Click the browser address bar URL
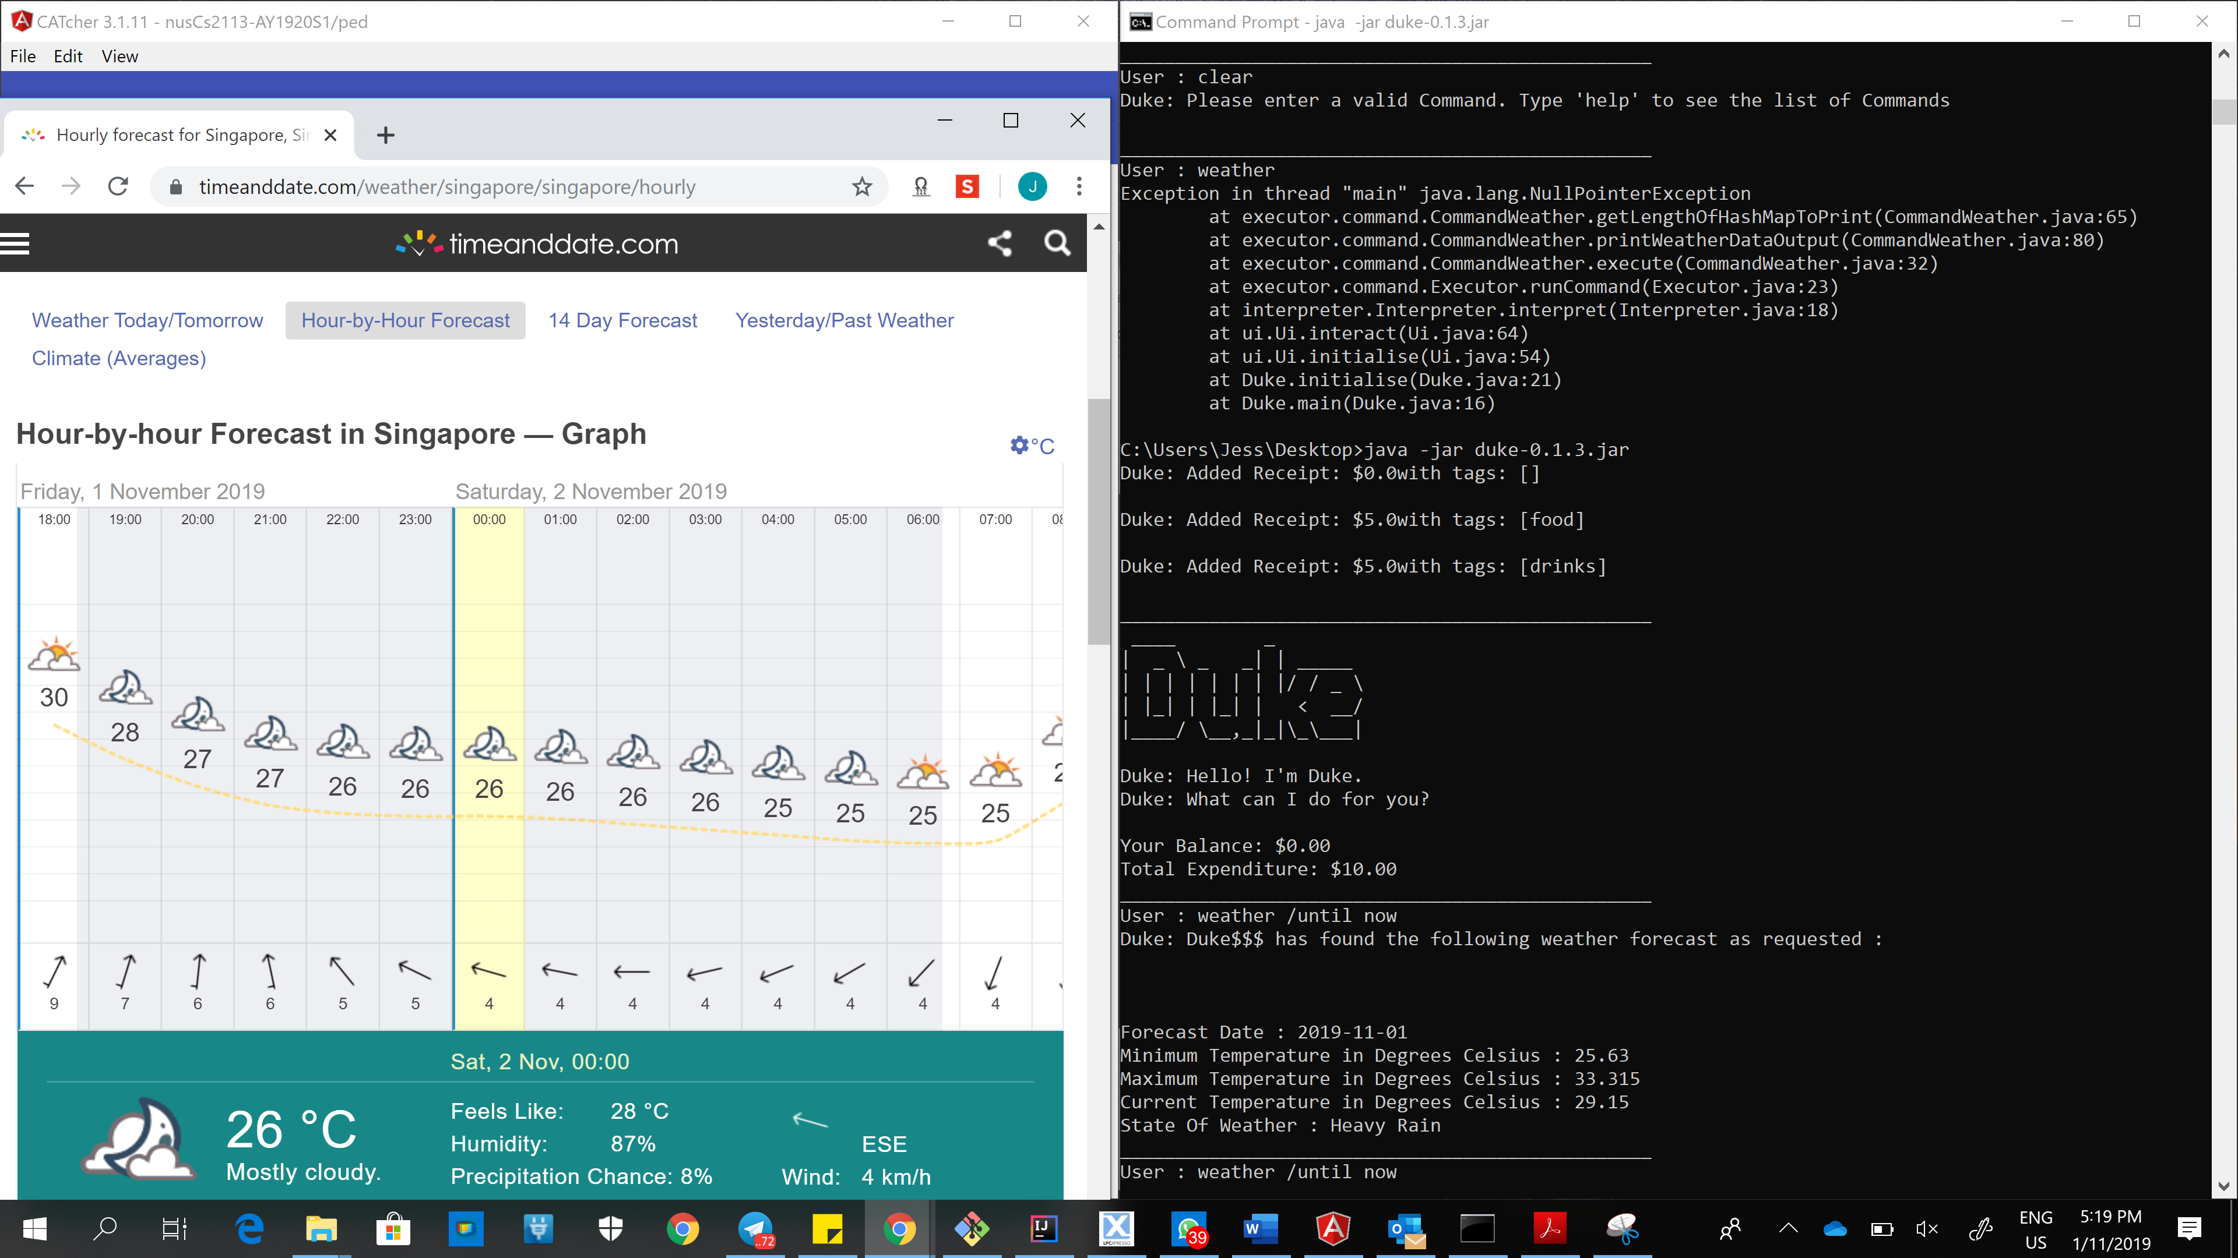Screen dimensions: 2238x1258 point(446,186)
